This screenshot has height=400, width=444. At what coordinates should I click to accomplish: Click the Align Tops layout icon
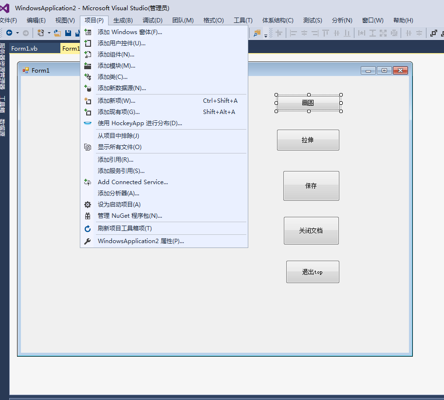pos(326,33)
